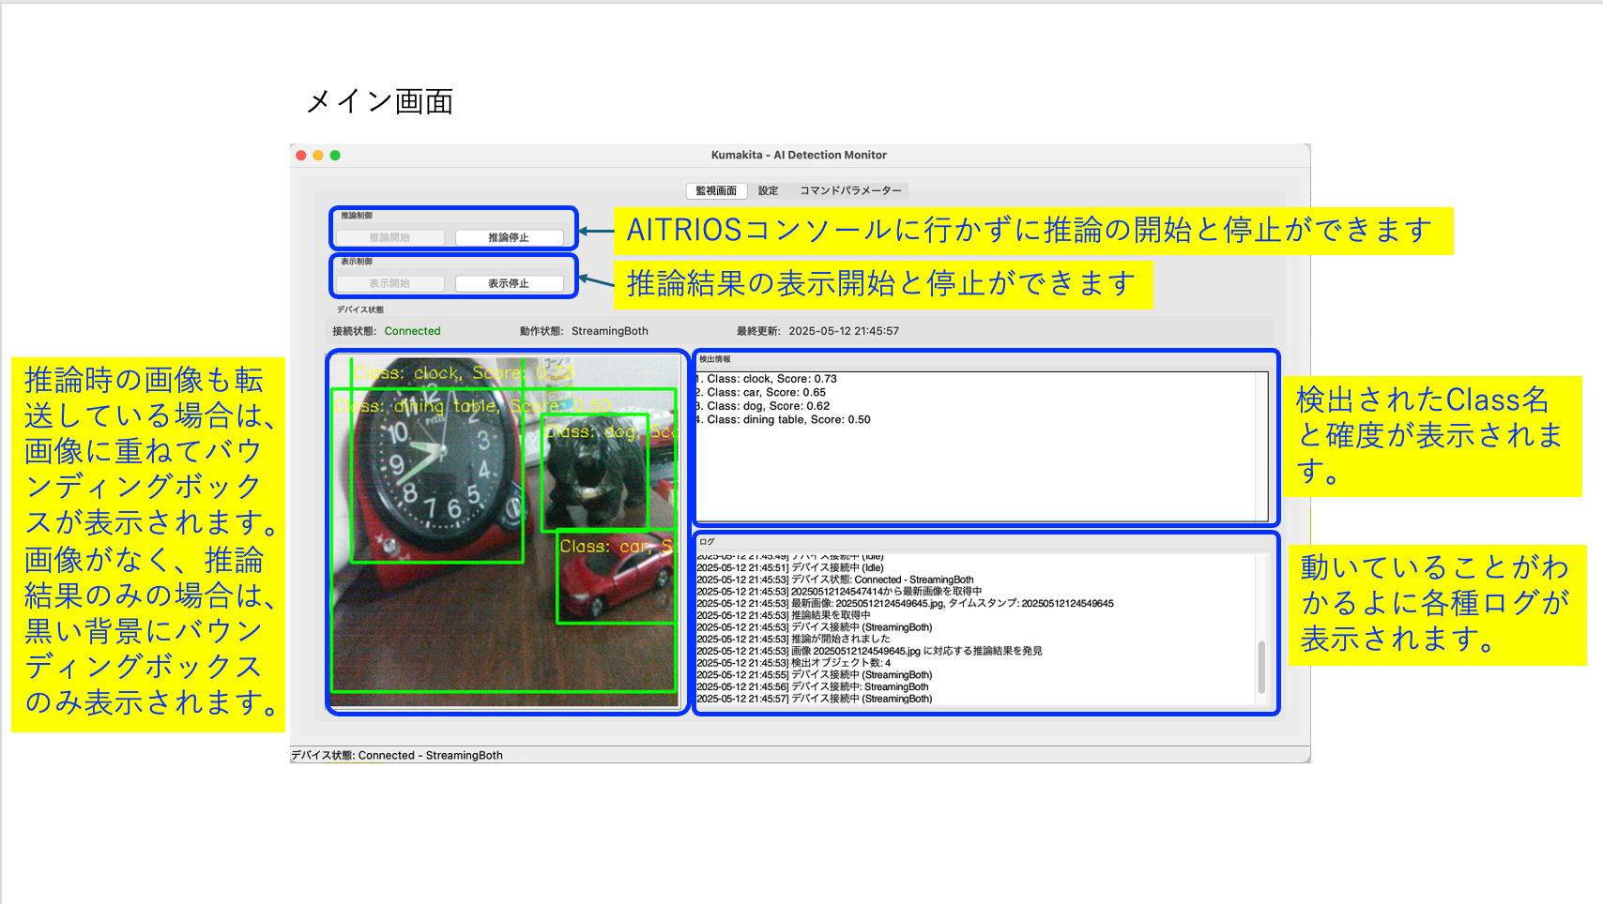
Task: Stop display with the 表示停止 button
Action: (509, 284)
